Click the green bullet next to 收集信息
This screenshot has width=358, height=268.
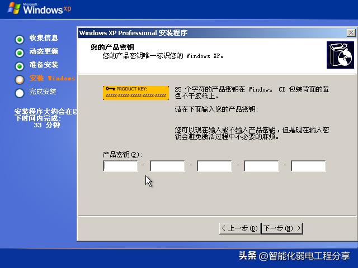coord(20,40)
